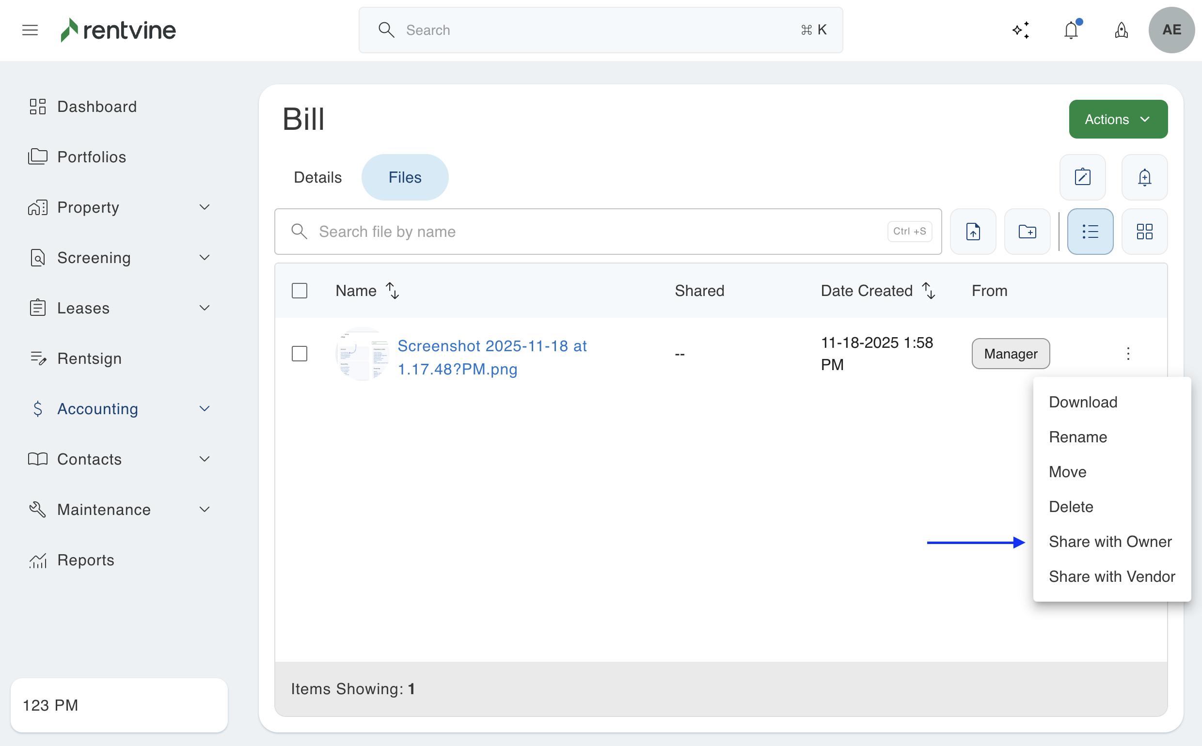
Task: Choose Share with Owner menu option
Action: click(1110, 542)
